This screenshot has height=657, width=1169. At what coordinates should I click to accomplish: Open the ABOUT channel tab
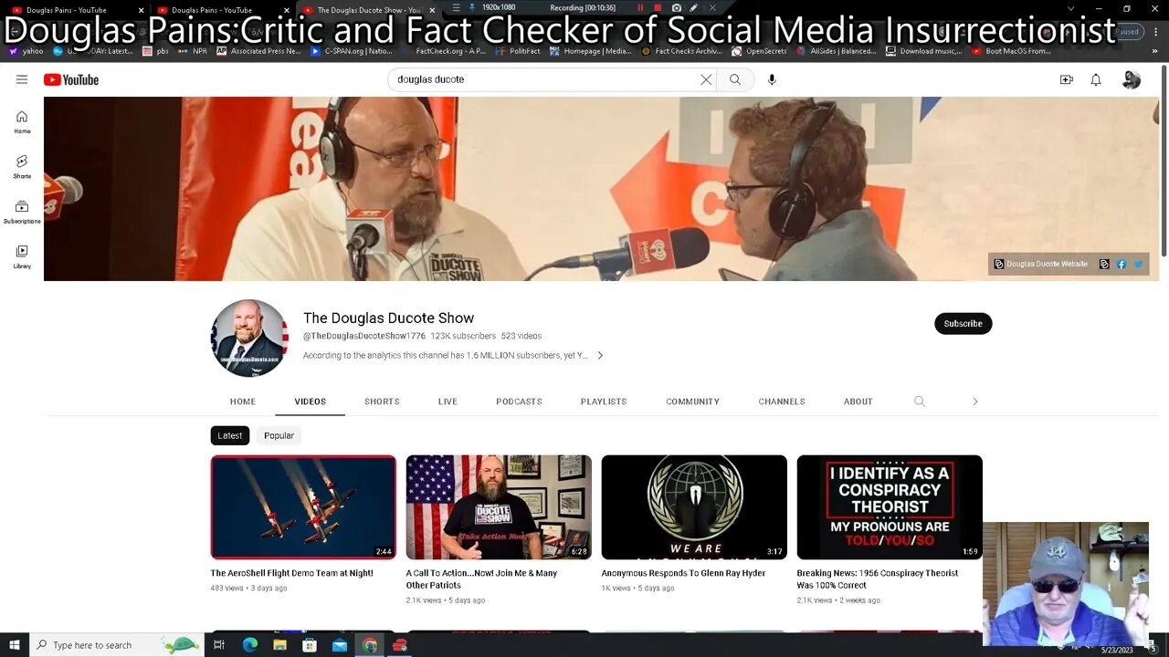tap(858, 401)
